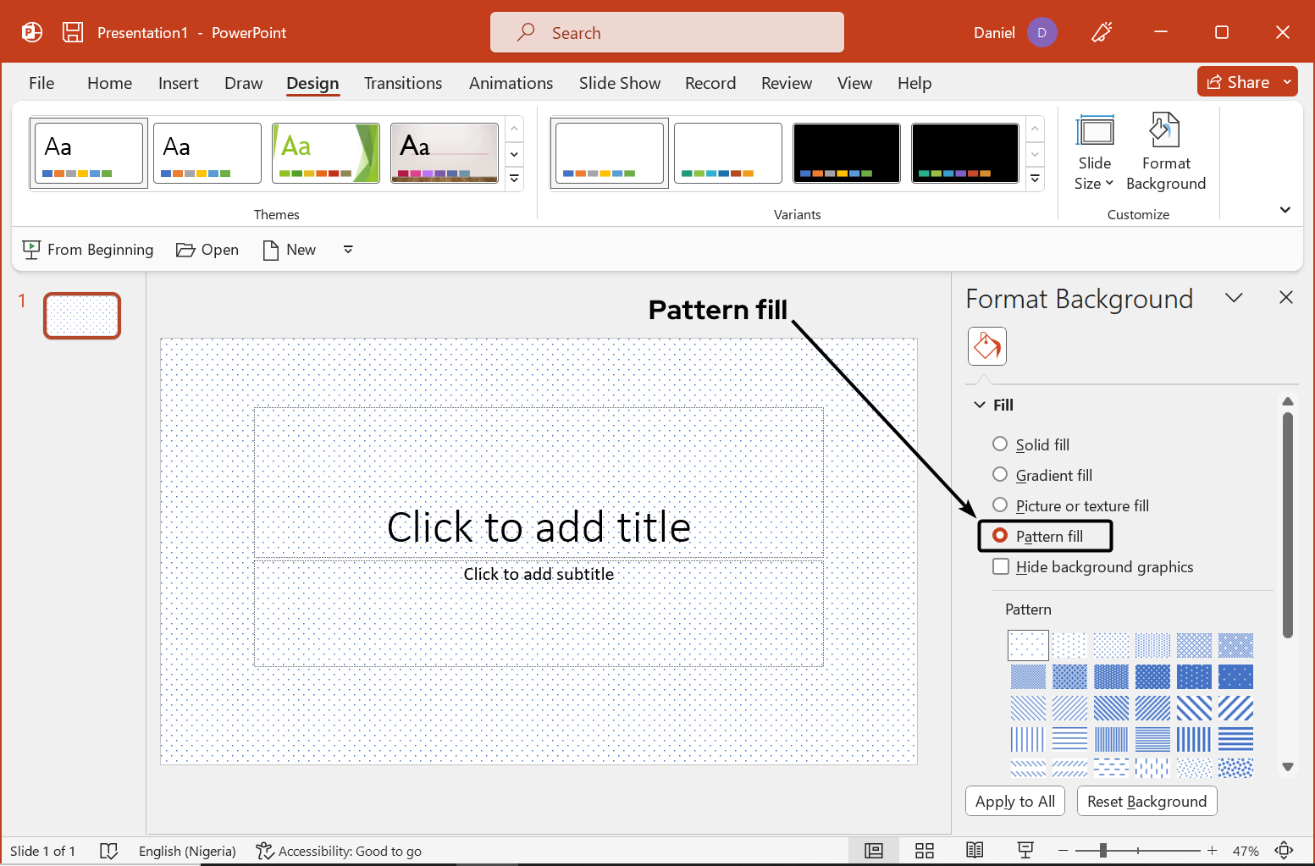Viewport: 1315px width, 866px height.
Task: Check accessibility status in status bar
Action: (338, 851)
